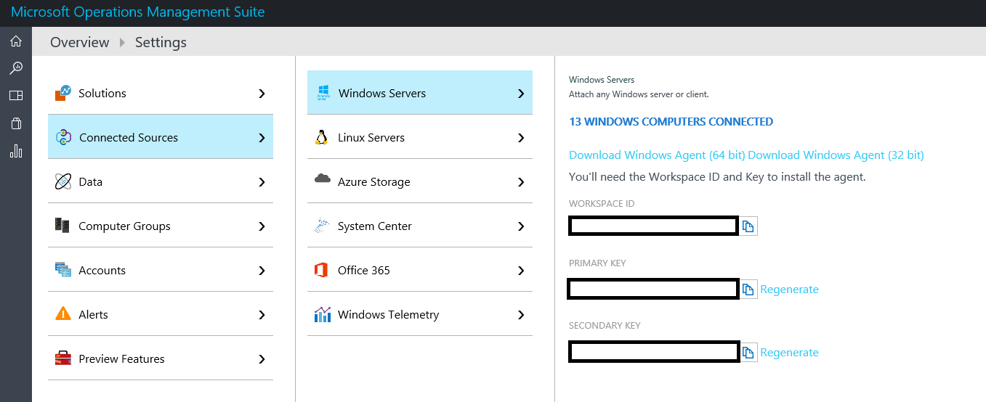Click the 13 Windows Computers Connected link
The height and width of the screenshot is (402, 986).
click(x=671, y=122)
